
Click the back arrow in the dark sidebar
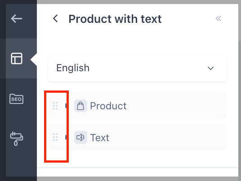pyautogui.click(x=17, y=18)
